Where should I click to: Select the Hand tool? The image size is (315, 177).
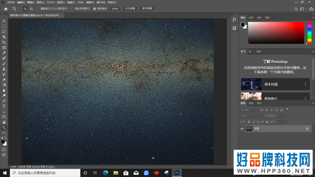pos(4,122)
